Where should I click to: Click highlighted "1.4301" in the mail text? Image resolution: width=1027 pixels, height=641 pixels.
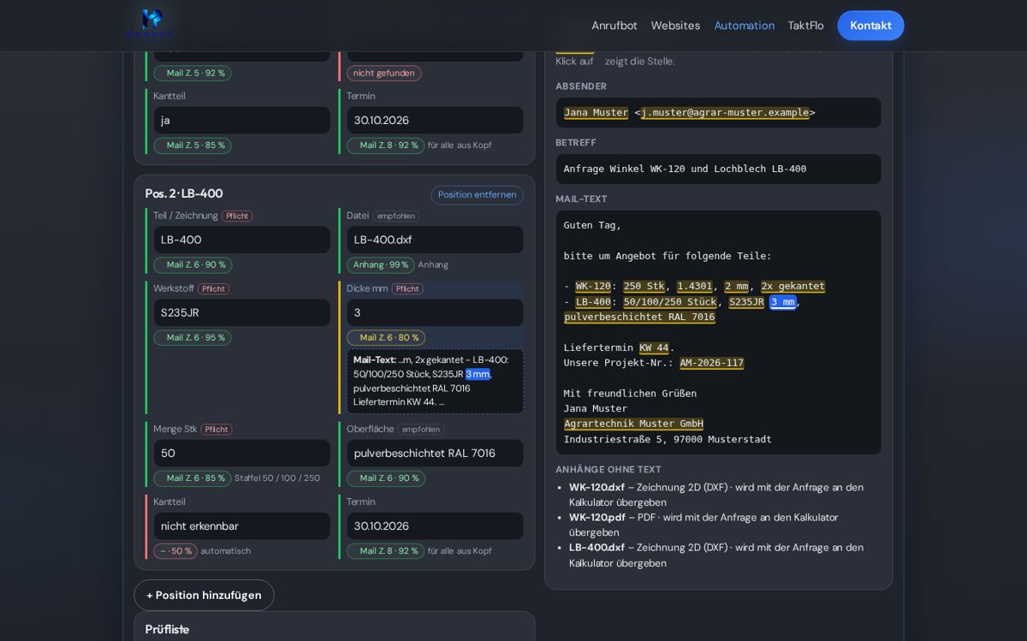coord(695,287)
